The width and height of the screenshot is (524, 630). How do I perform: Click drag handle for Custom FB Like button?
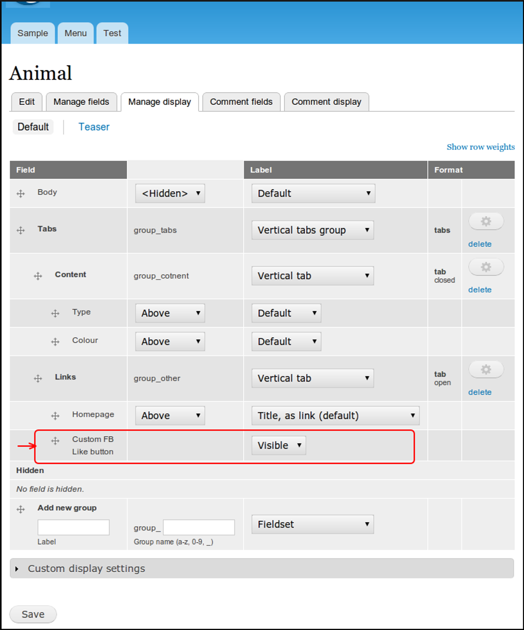(x=55, y=441)
